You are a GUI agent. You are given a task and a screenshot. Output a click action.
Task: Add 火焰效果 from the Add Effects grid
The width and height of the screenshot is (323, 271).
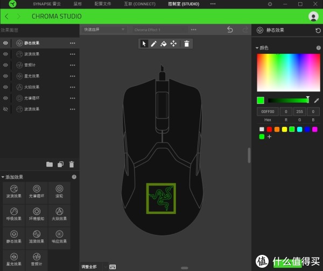tap(59, 215)
